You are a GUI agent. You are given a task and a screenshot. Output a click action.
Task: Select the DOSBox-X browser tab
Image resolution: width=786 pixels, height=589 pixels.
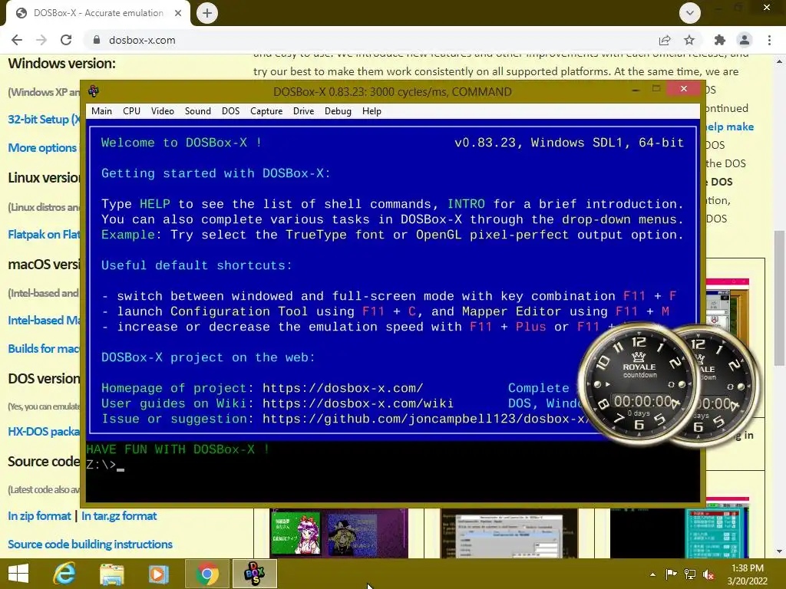(98, 13)
